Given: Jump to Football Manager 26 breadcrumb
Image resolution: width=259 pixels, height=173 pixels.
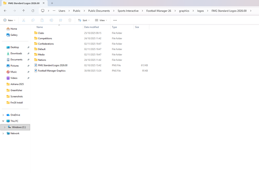Looking at the screenshot, I should [x=158, y=11].
